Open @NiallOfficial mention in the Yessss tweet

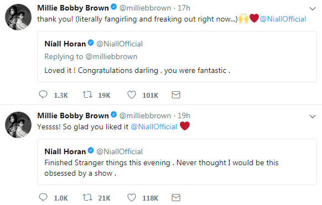point(154,127)
